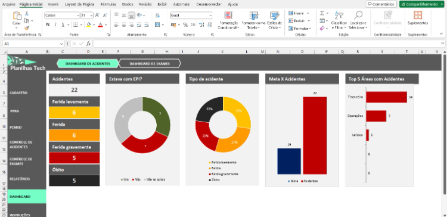This screenshot has width=447, height=217.
Task: Click the comma thousands separator icon
Action: pos(193,25)
